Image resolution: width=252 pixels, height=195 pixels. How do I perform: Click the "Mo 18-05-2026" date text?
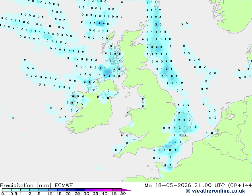[x=168, y=185]
